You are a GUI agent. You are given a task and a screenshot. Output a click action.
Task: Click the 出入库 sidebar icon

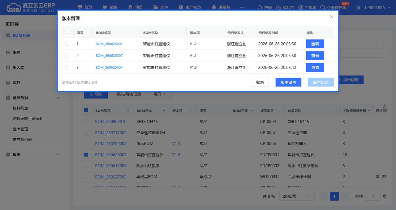pos(8,67)
